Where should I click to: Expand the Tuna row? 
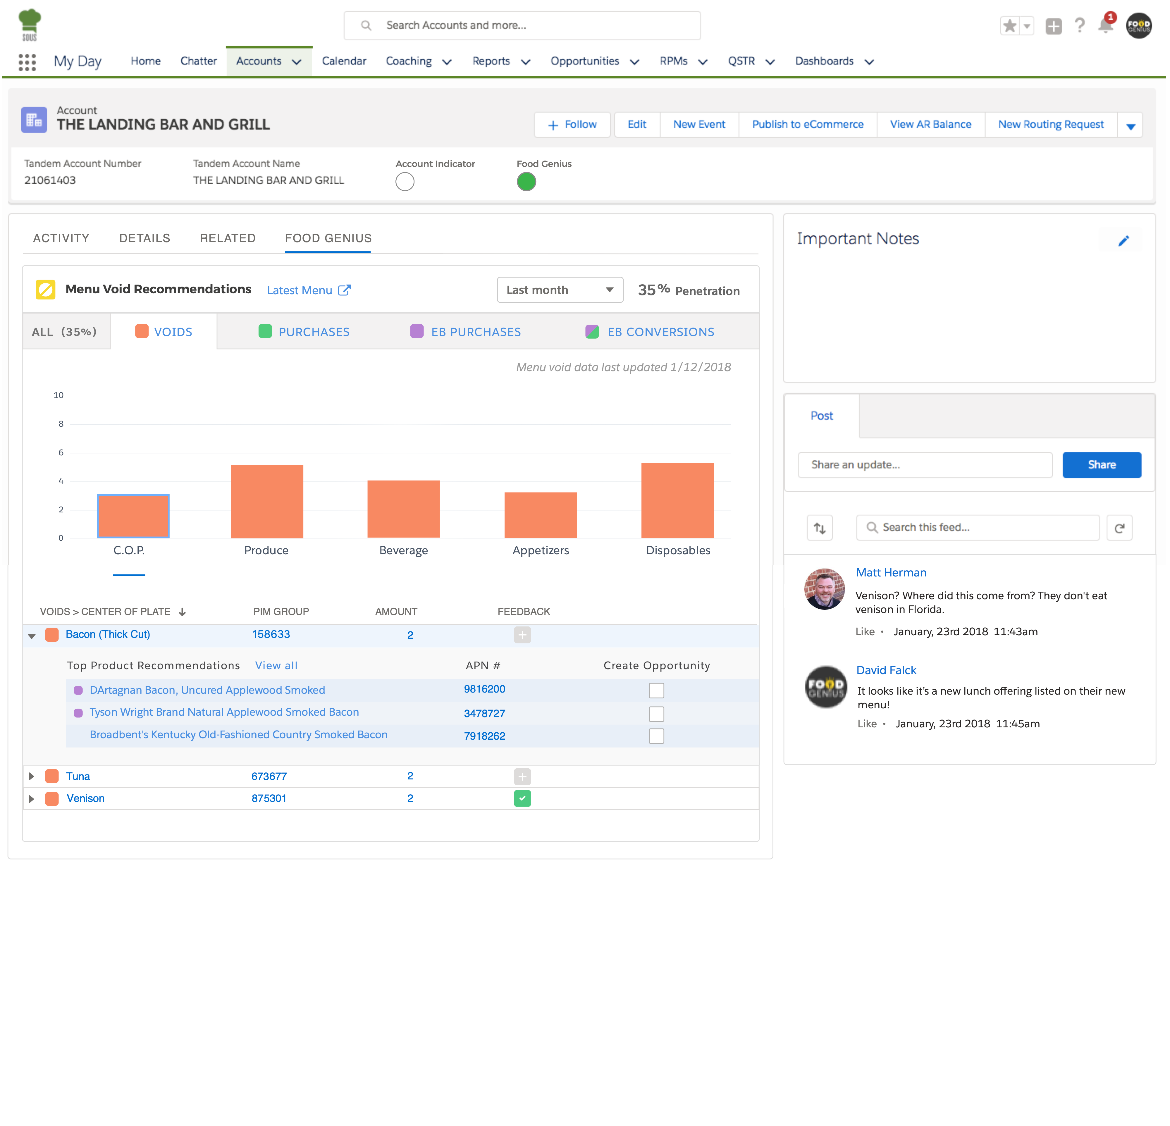click(x=32, y=776)
